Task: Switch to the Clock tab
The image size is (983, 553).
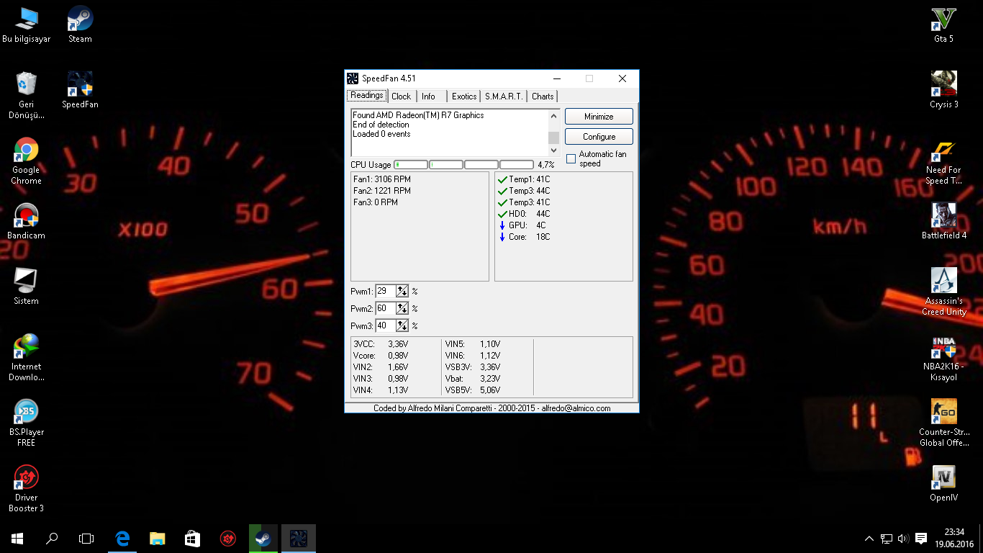Action: 401,96
